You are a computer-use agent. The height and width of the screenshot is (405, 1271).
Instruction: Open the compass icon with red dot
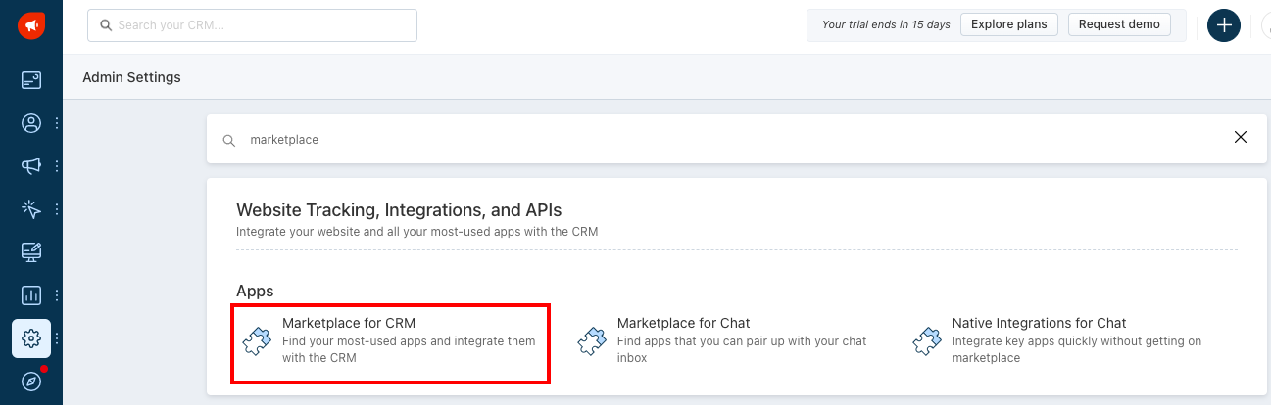[x=31, y=381]
